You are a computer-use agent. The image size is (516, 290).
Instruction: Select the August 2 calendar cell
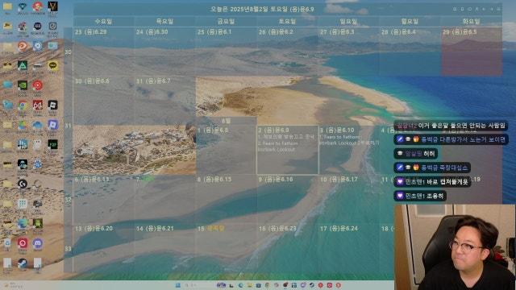click(288, 150)
